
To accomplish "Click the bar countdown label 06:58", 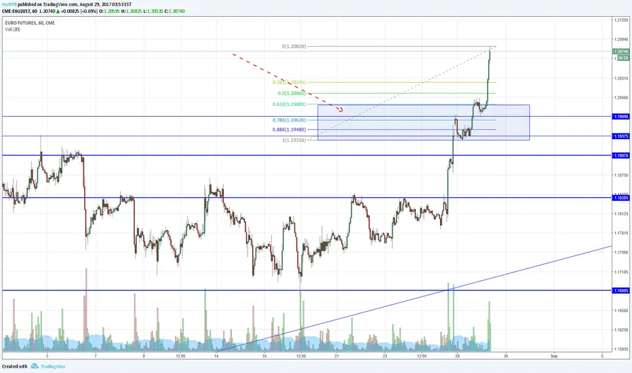I will pyautogui.click(x=623, y=58).
